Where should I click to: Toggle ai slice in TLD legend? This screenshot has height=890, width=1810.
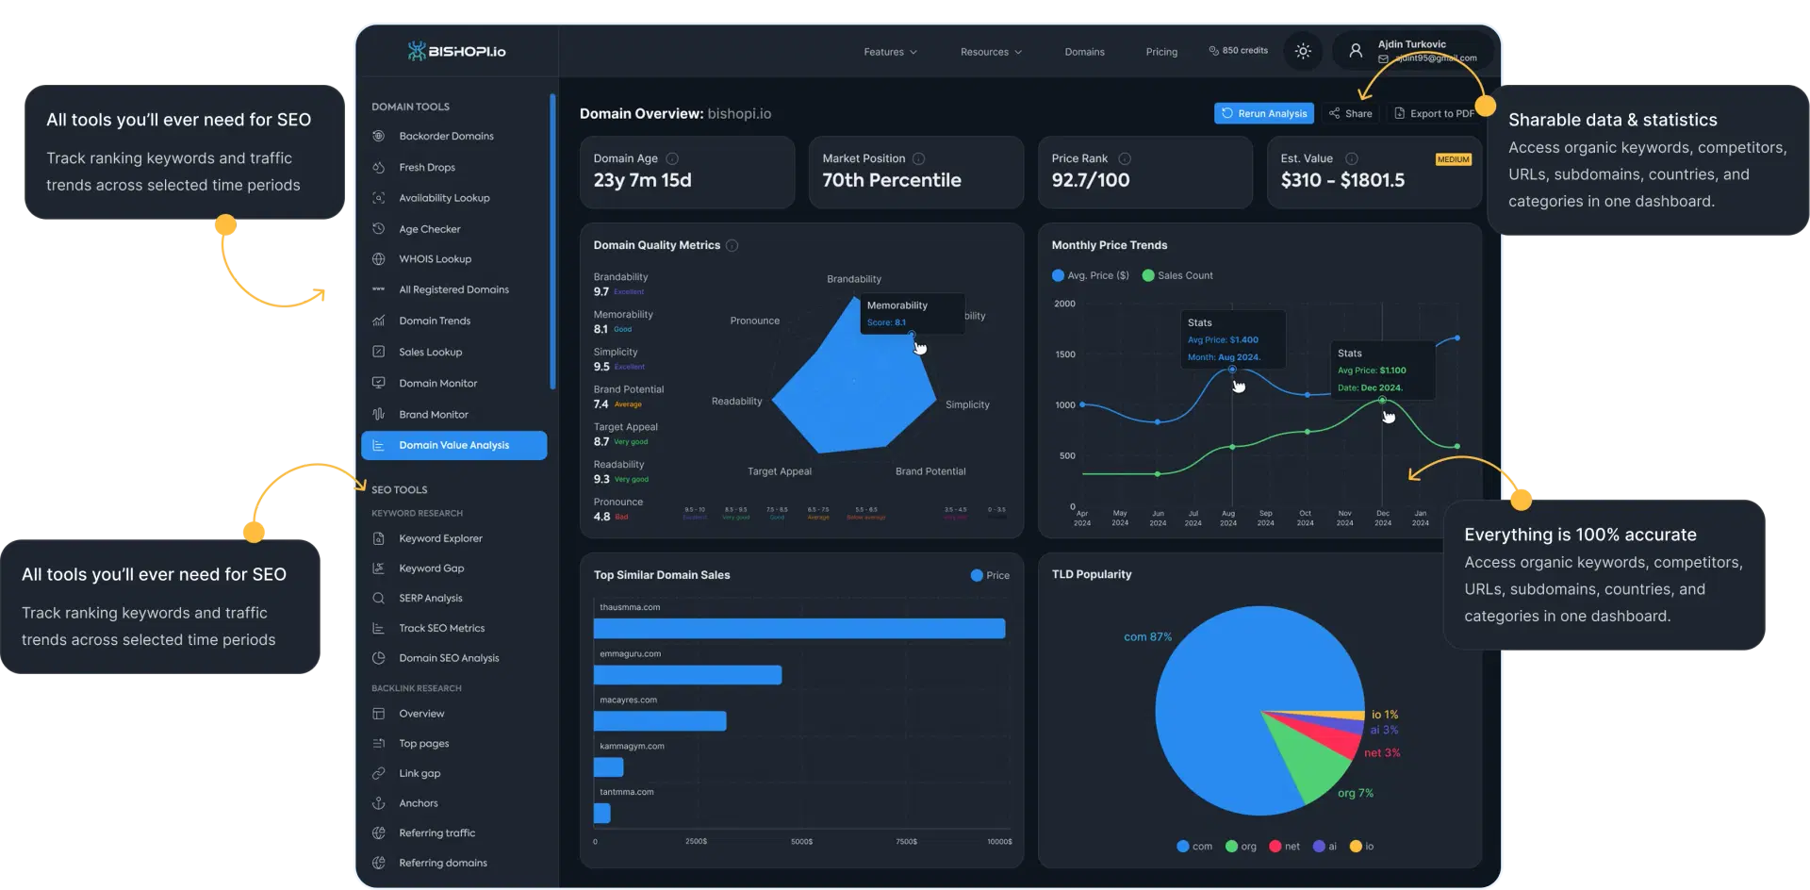1325,847
